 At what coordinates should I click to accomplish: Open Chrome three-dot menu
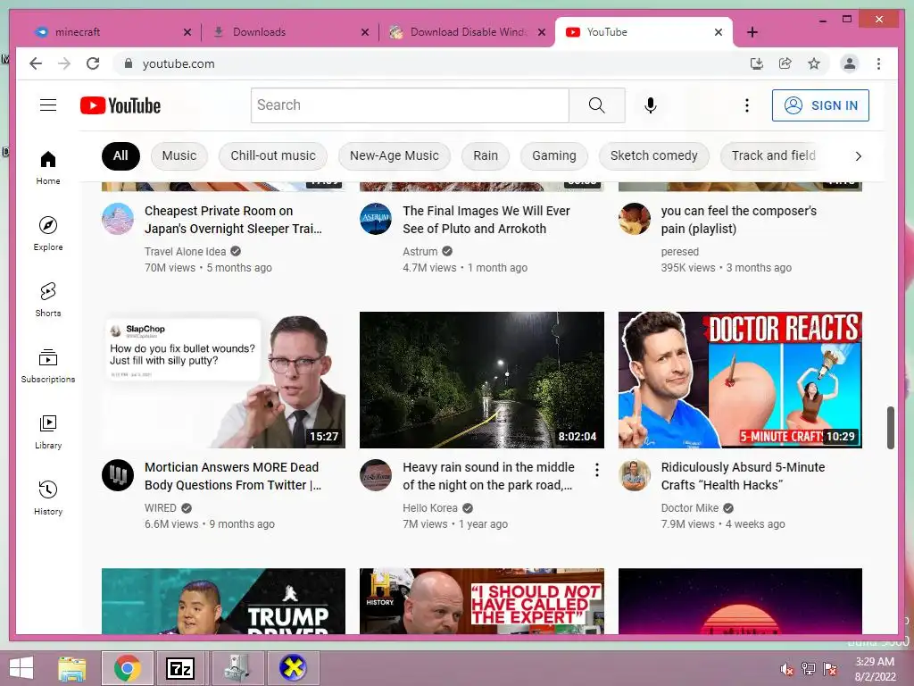click(x=878, y=63)
